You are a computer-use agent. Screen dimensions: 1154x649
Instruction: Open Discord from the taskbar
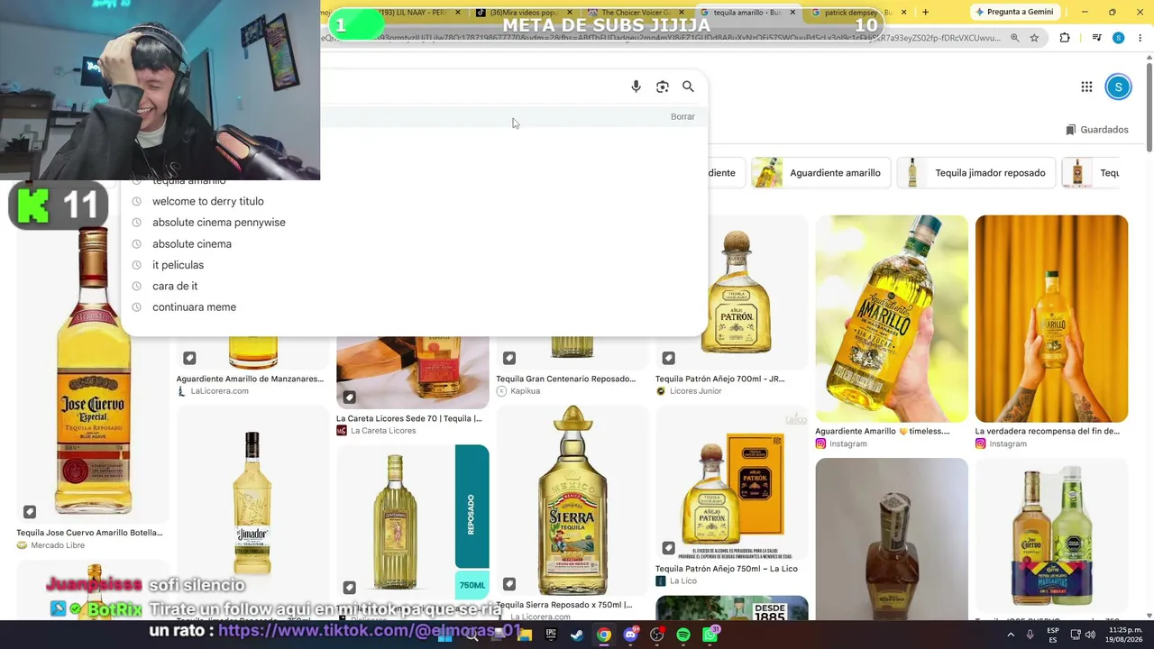(x=630, y=635)
